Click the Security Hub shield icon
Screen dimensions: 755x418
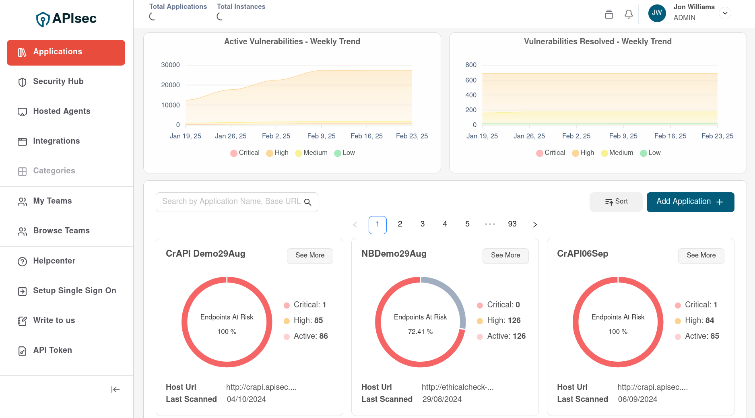(x=23, y=82)
